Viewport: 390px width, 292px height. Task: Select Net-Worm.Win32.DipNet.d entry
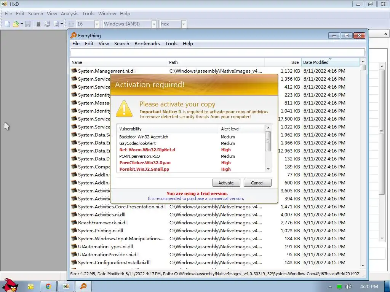pyautogui.click(x=147, y=150)
